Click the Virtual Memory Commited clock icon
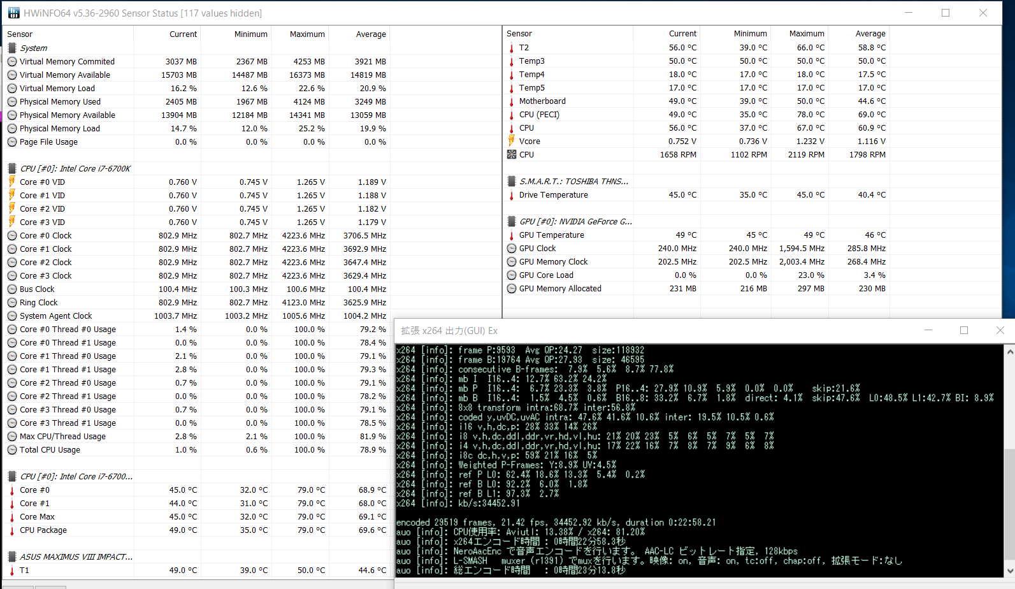The width and height of the screenshot is (1015, 589). point(12,61)
